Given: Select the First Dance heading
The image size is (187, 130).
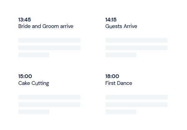Looking at the screenshot, I should click(119, 83).
